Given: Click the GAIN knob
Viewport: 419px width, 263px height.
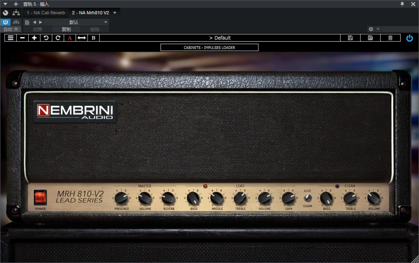Looking at the screenshot, I should pos(288,198).
